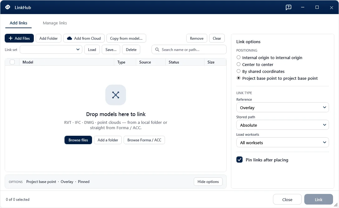Viewport: 339px width, 208px height.
Task: Open the help feedback icon in title bar
Action: point(288,7)
